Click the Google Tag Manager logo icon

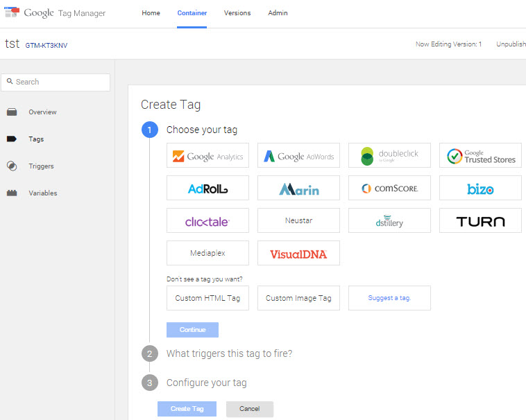tap(12, 12)
